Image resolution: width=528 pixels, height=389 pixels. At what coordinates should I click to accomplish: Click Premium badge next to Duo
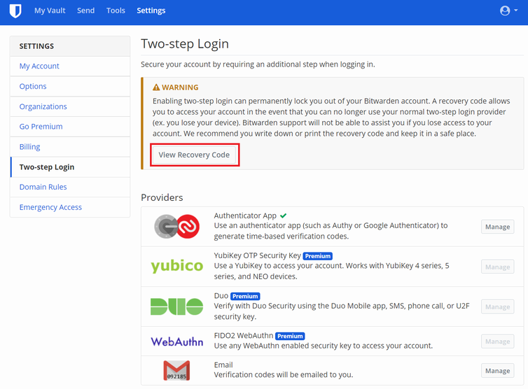coord(245,296)
